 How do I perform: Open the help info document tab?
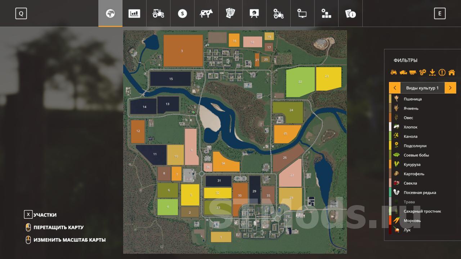350,14
